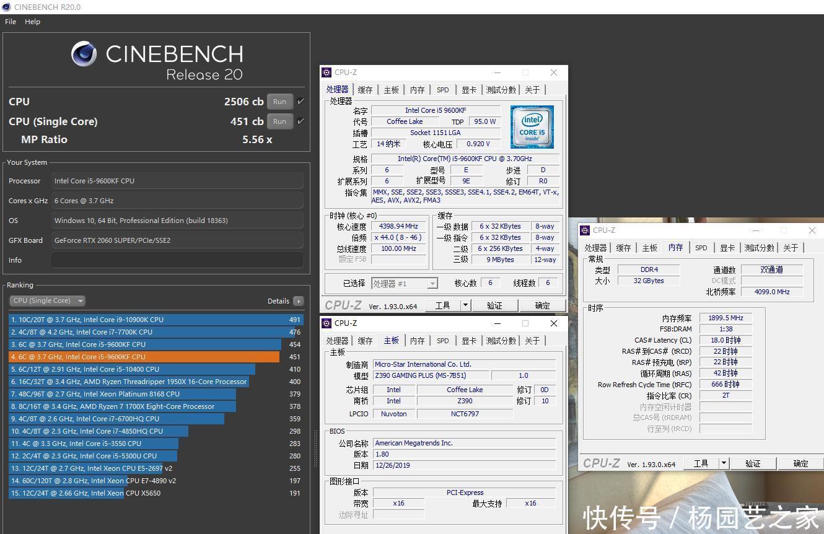Viewport: 824px width, 534px height.
Task: Select the Threadripper 1950X ranking row
Action: (x=156, y=382)
